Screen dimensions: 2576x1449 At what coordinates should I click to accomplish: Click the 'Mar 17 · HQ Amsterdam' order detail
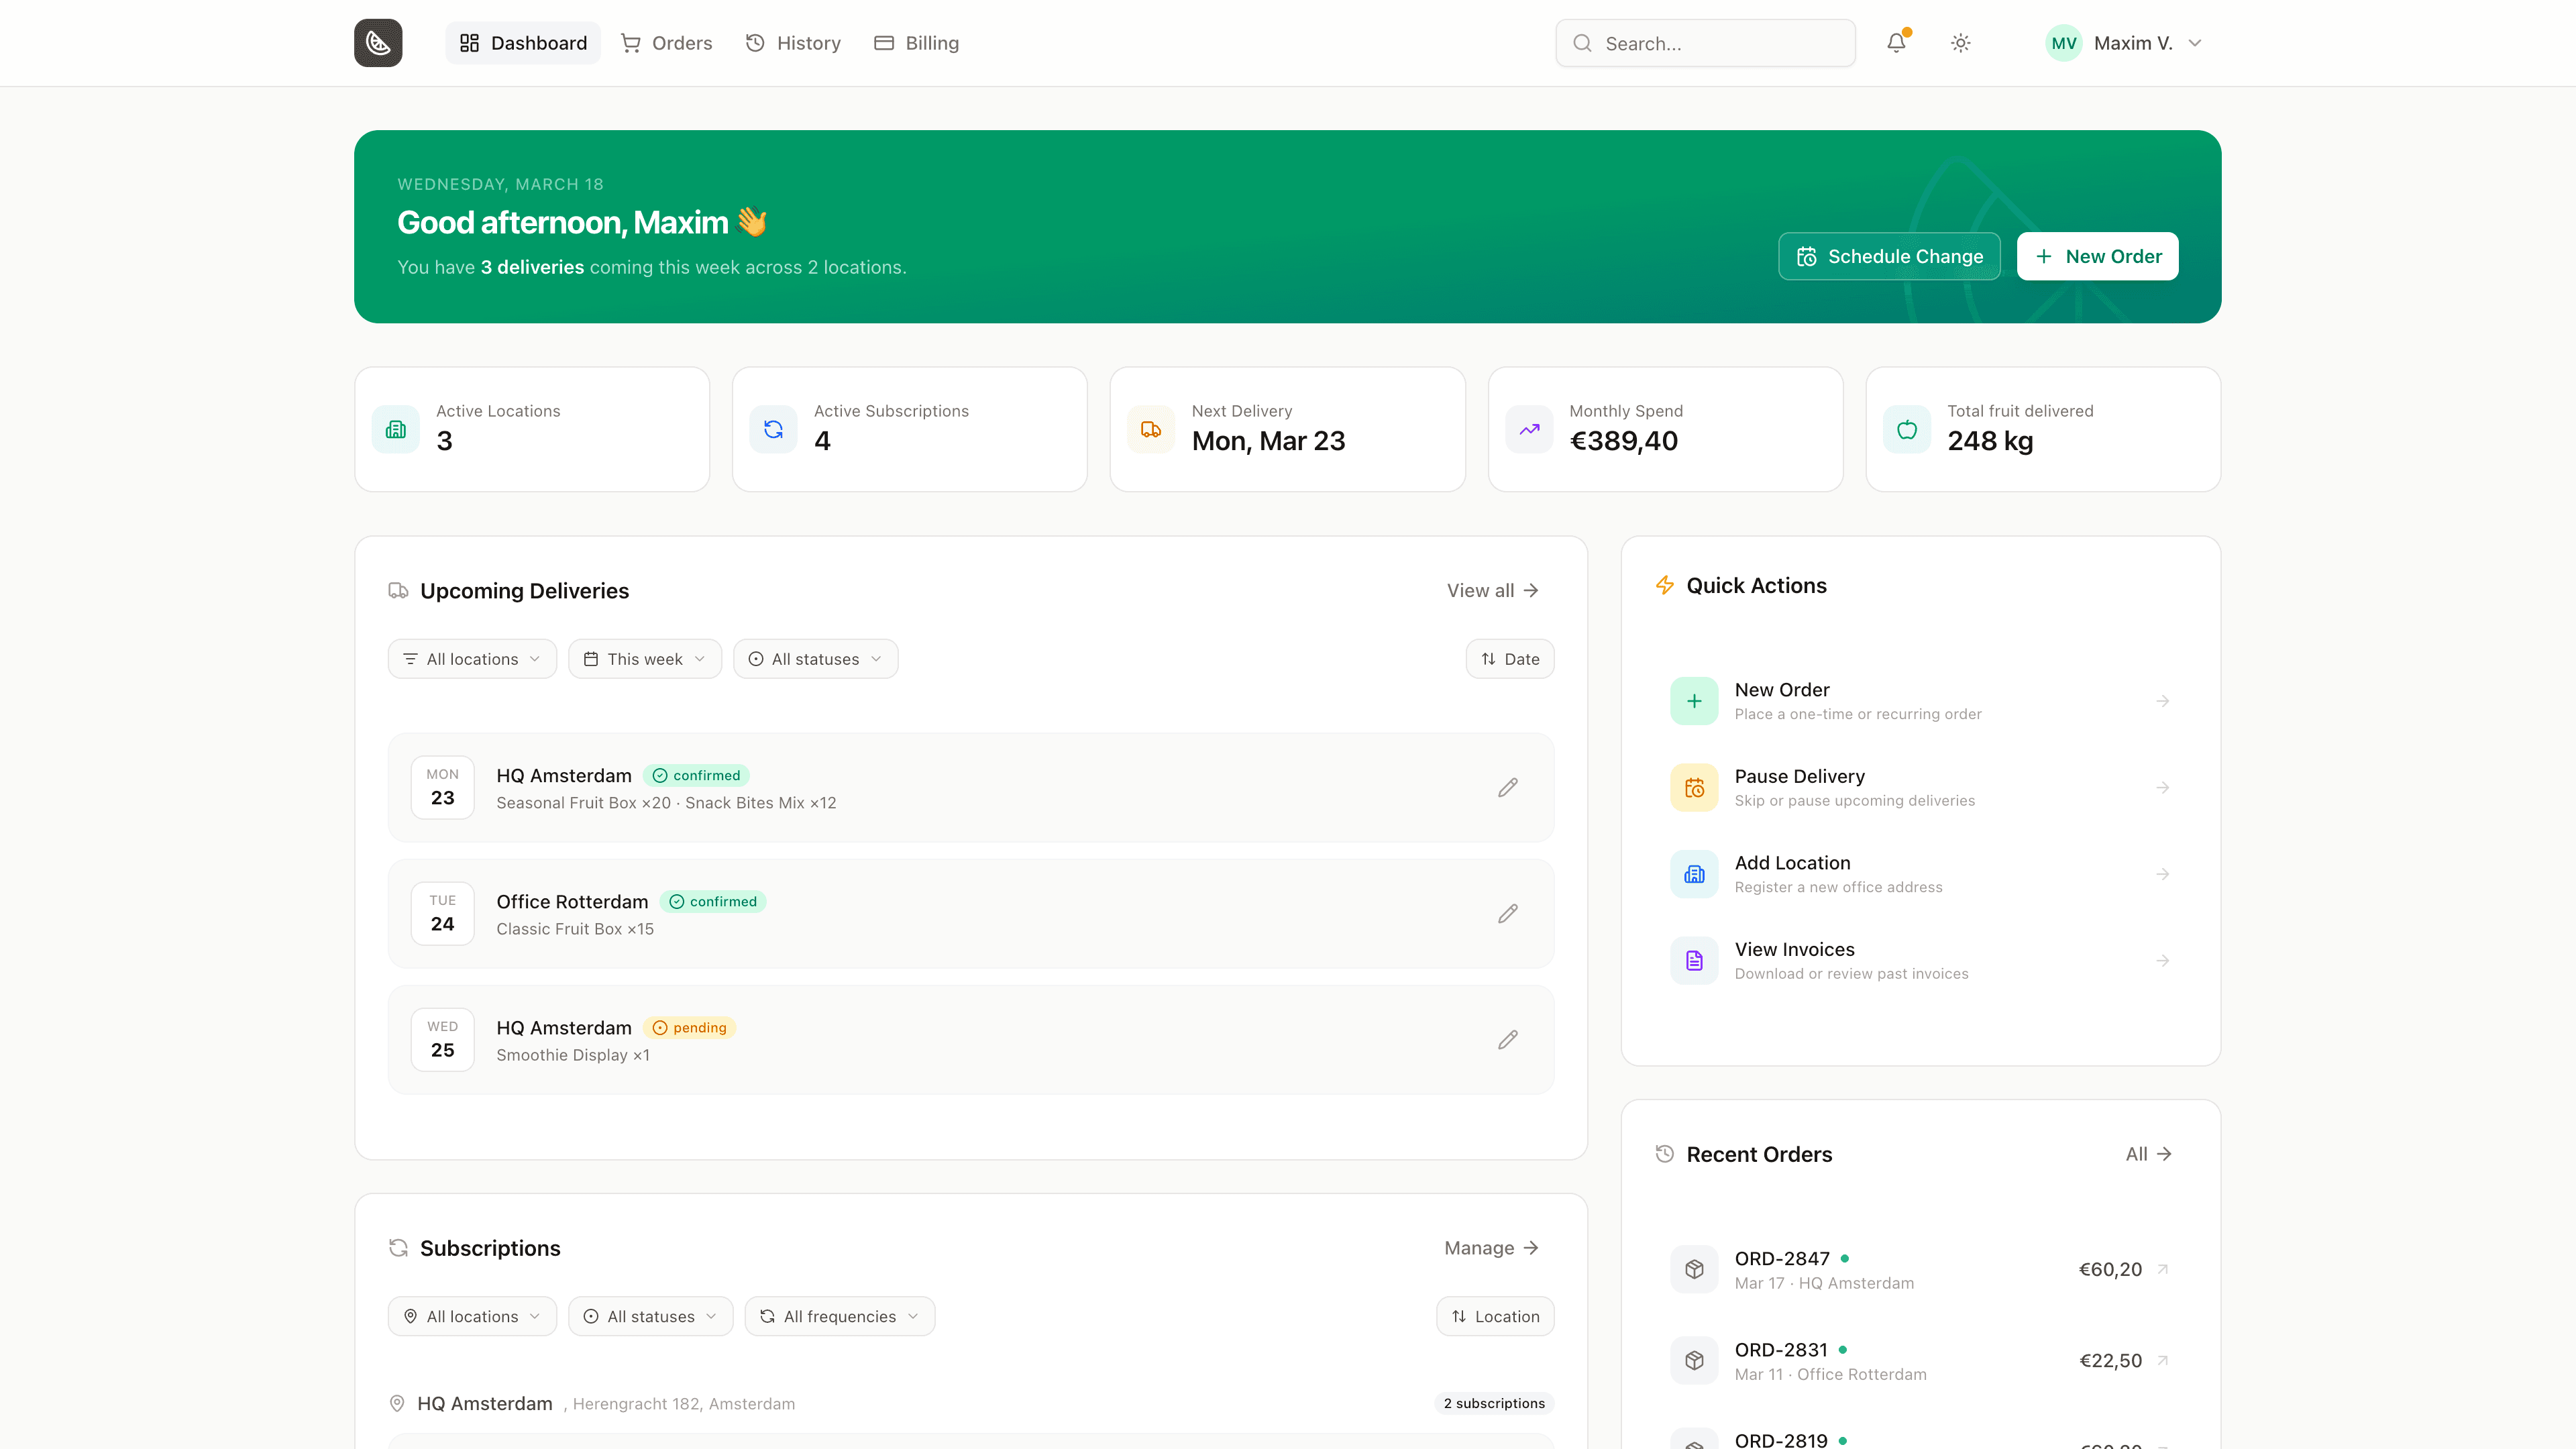point(1824,1283)
